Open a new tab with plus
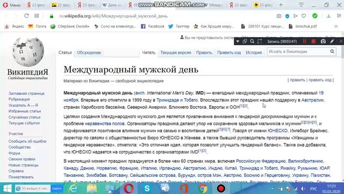 point(281,5)
